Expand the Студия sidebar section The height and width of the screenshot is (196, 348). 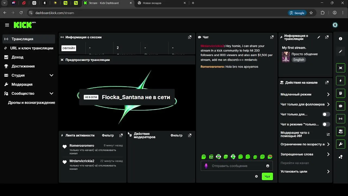coord(51,75)
